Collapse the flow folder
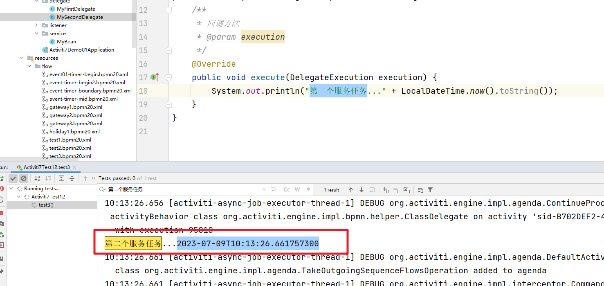The height and width of the screenshot is (286, 604). click(x=29, y=66)
